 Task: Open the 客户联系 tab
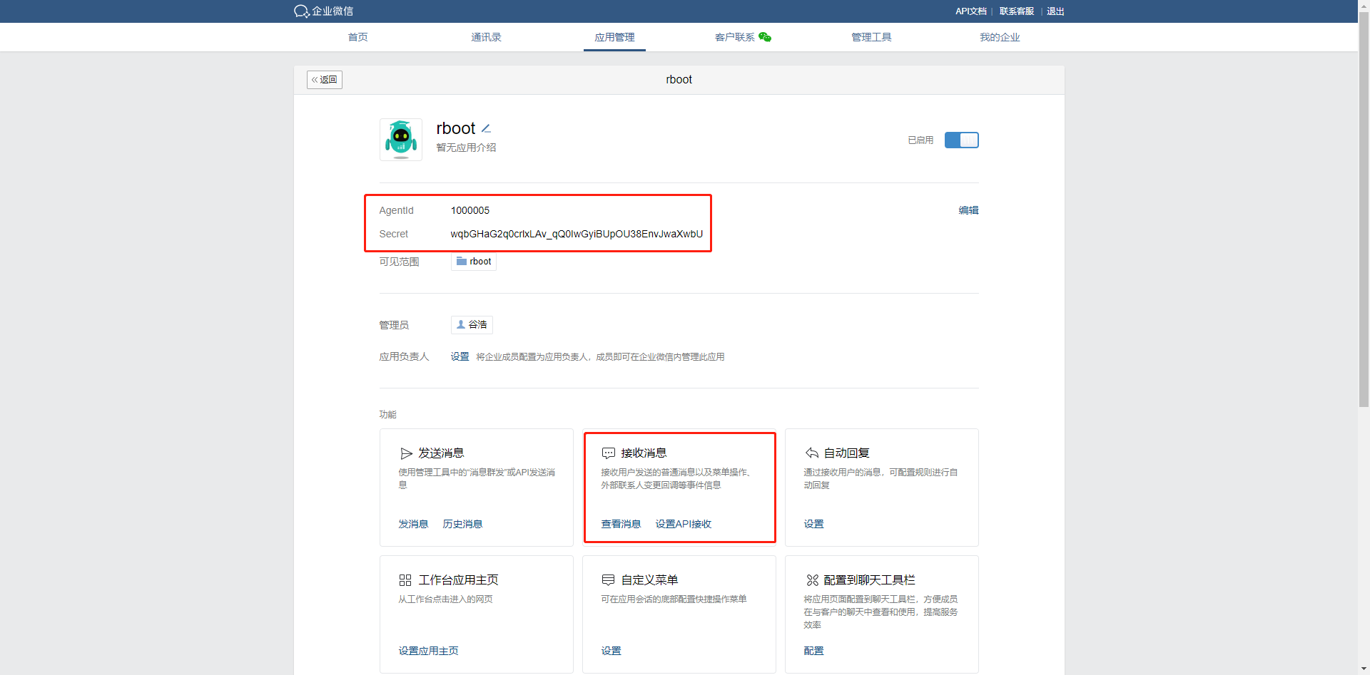click(x=735, y=37)
